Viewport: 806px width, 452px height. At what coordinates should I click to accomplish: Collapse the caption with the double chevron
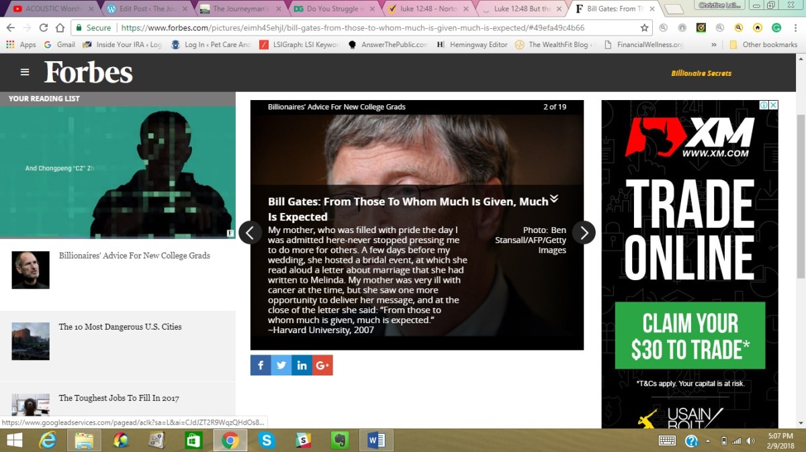(553, 199)
